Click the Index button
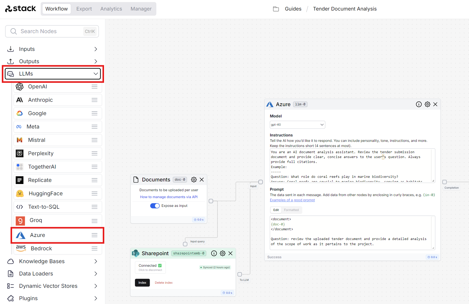 pyautogui.click(x=142, y=283)
